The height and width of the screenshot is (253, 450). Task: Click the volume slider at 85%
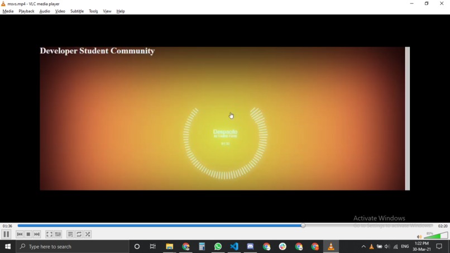pos(436,236)
